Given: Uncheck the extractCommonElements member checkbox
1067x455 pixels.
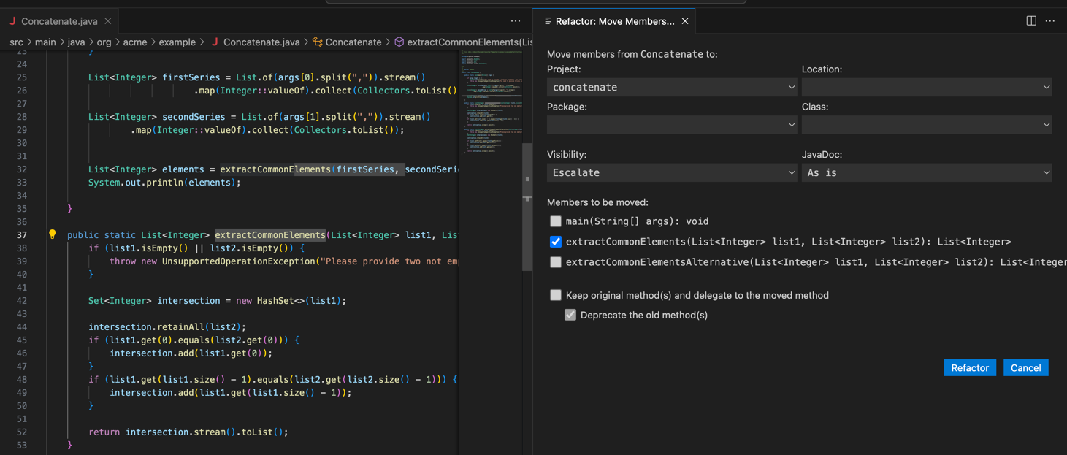Looking at the screenshot, I should tap(556, 242).
